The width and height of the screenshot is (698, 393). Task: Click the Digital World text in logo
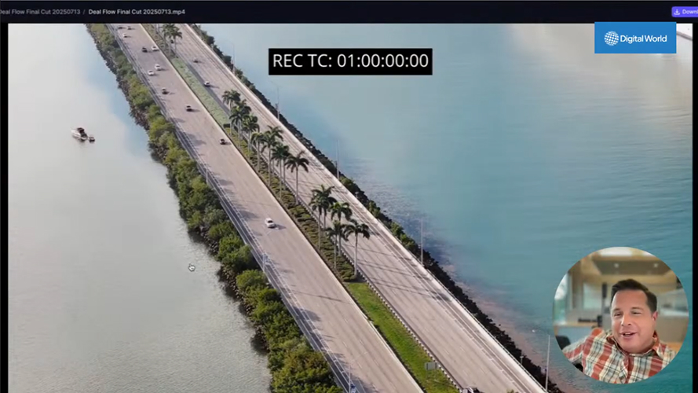(x=644, y=38)
